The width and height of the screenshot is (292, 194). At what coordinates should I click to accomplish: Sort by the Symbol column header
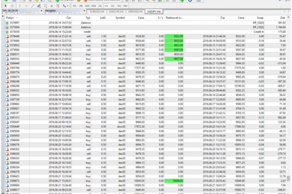(x=116, y=18)
